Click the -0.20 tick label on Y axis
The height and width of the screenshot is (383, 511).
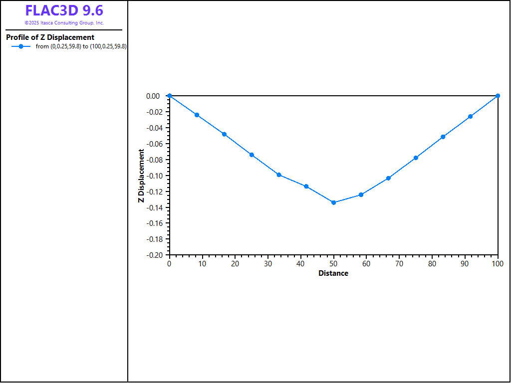coord(153,255)
